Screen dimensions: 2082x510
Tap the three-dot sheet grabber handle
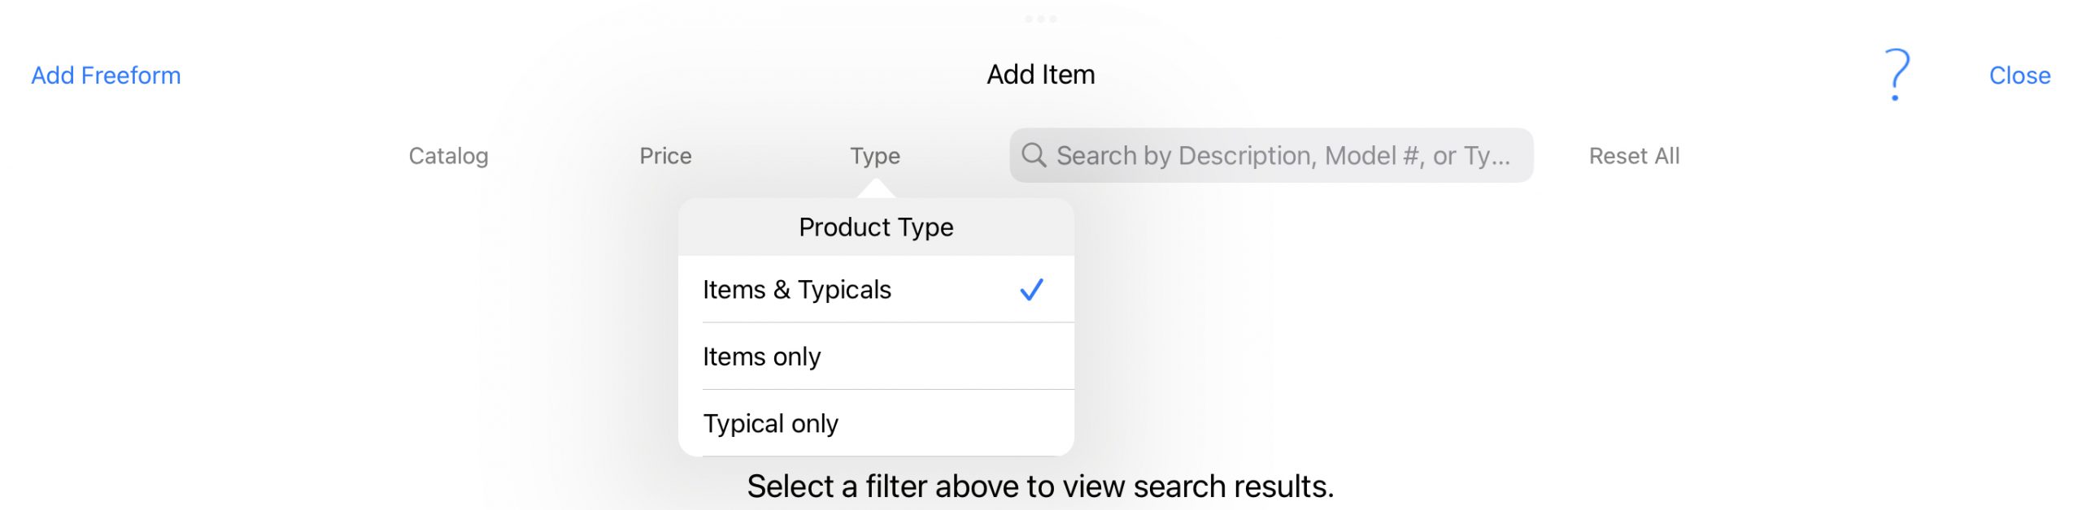[x=1041, y=19]
